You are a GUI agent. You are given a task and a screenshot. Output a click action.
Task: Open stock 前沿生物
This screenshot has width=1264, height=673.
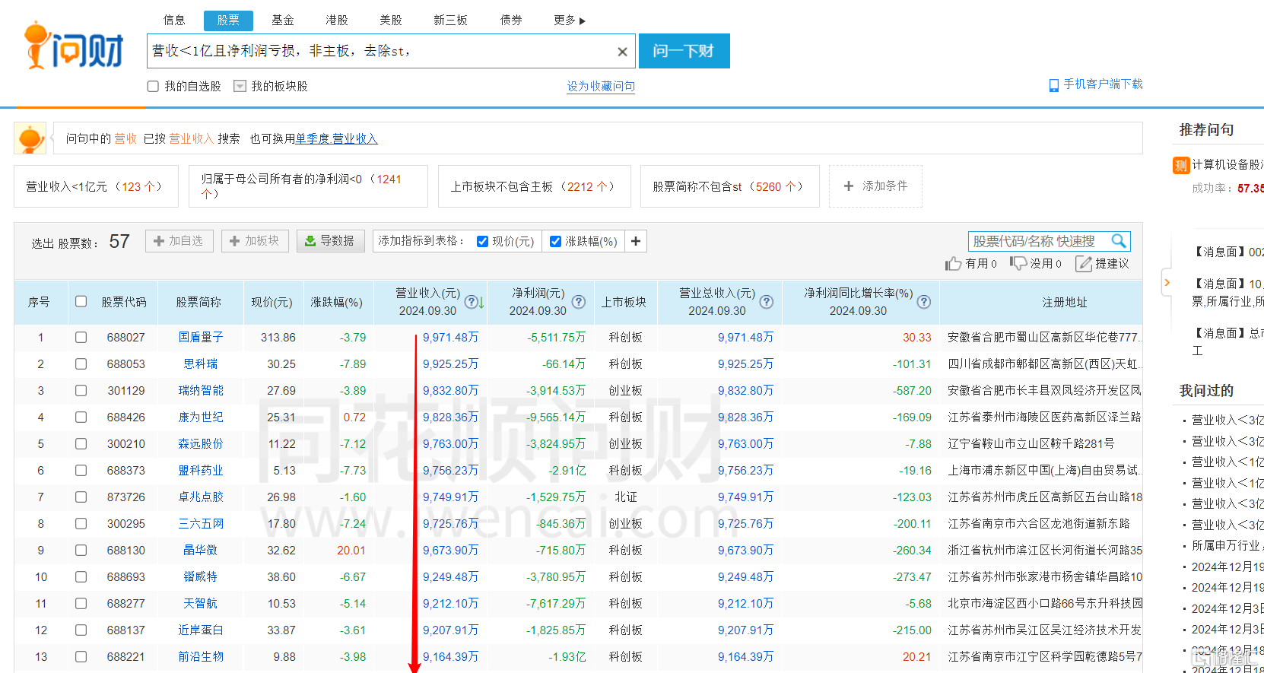(201, 657)
